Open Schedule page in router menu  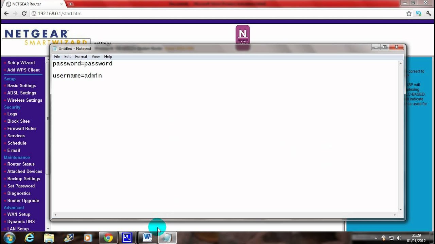(x=17, y=143)
